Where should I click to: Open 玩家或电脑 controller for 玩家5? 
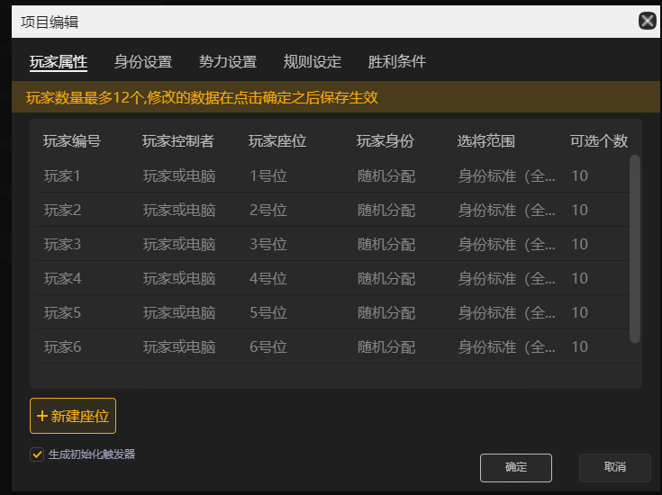click(x=179, y=312)
